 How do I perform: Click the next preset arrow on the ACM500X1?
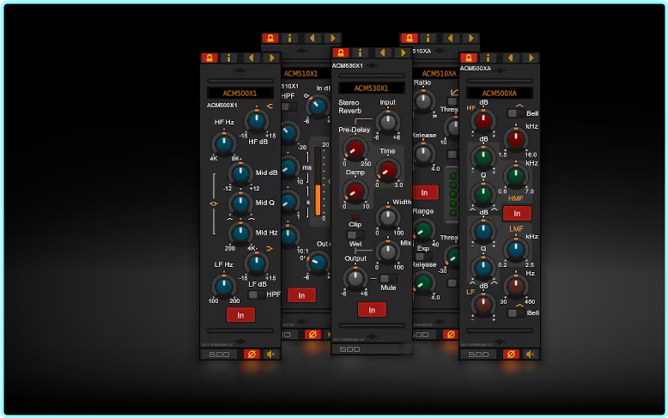click(270, 58)
